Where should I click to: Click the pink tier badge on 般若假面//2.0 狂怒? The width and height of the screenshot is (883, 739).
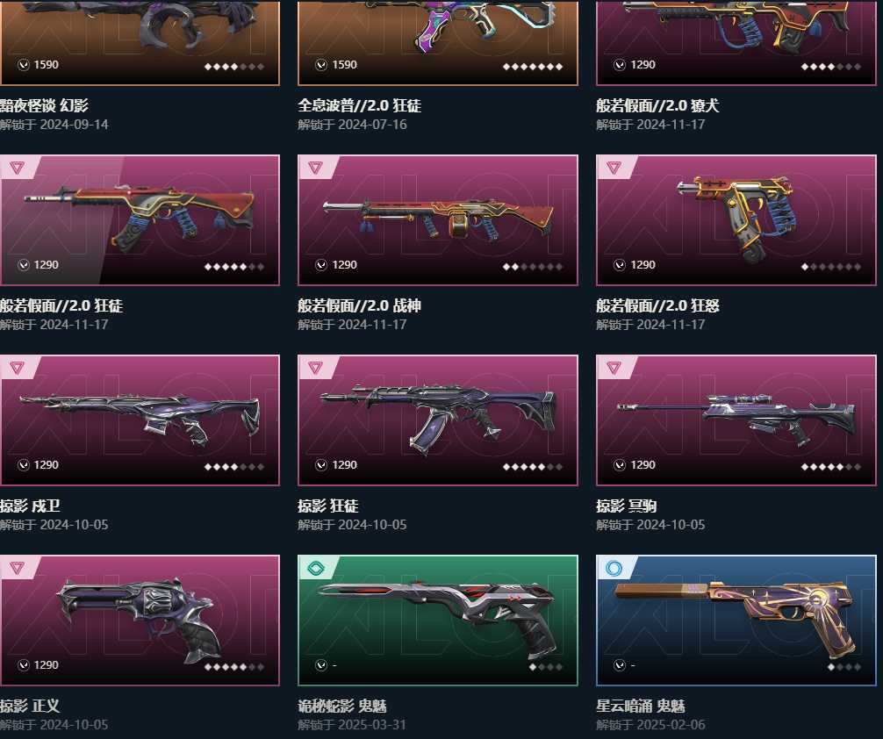[x=614, y=168]
